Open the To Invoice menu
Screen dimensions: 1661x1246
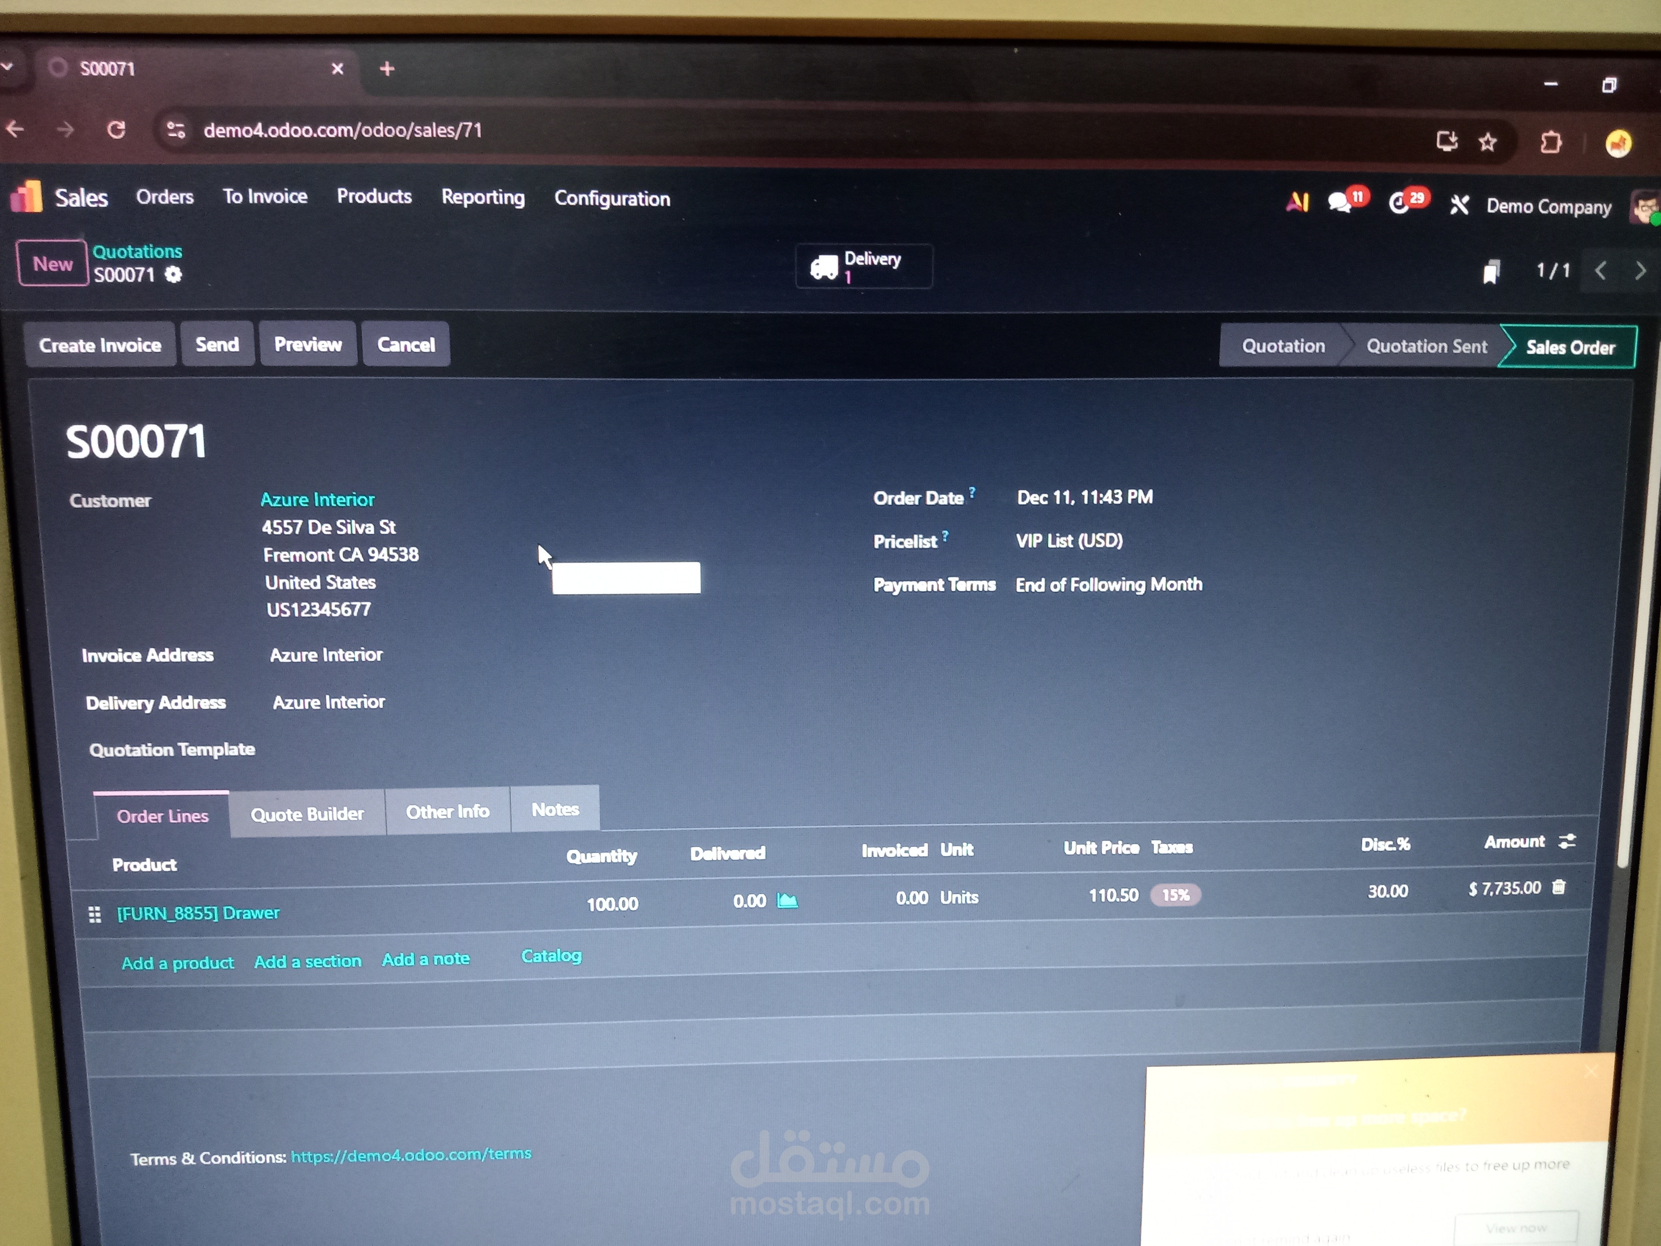(x=265, y=196)
